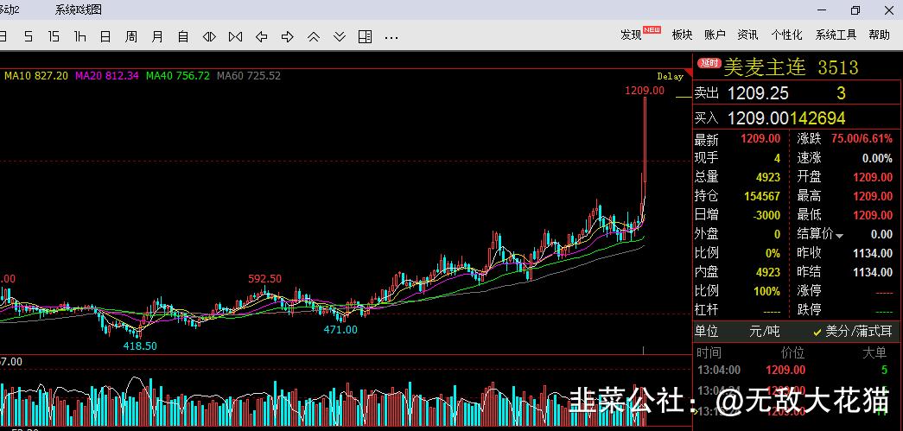Click the right arrow navigation icon

point(287,36)
